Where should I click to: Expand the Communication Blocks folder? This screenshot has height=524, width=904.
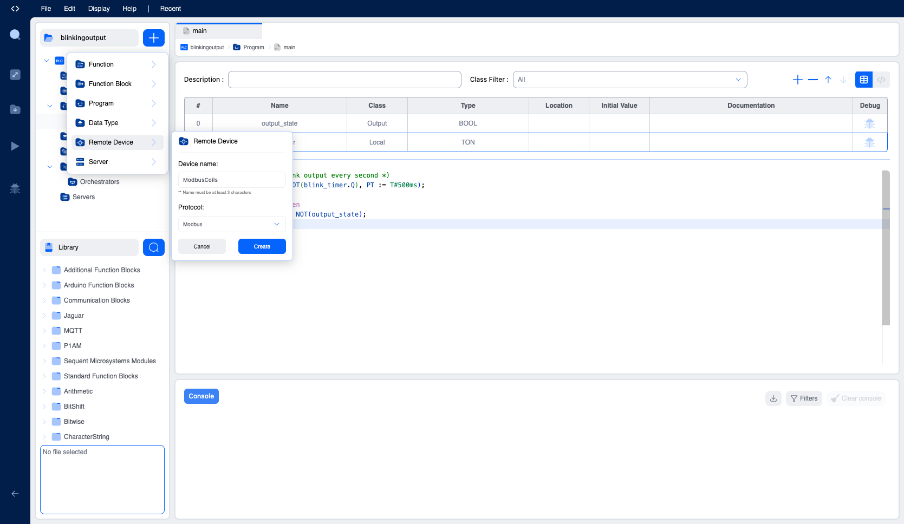pos(44,300)
